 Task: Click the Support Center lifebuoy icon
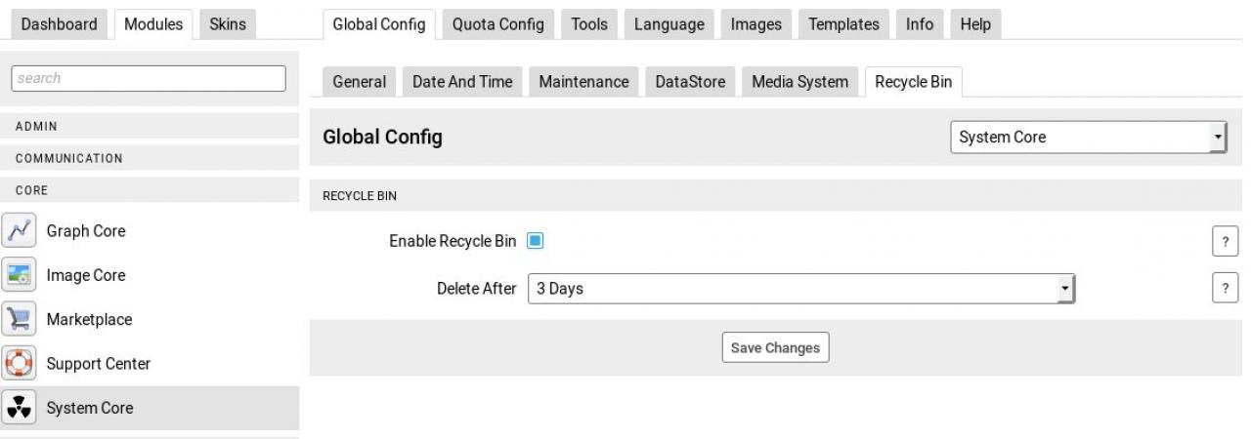19,364
